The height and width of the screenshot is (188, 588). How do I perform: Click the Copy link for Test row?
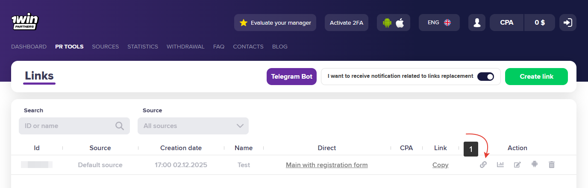pyautogui.click(x=440, y=165)
